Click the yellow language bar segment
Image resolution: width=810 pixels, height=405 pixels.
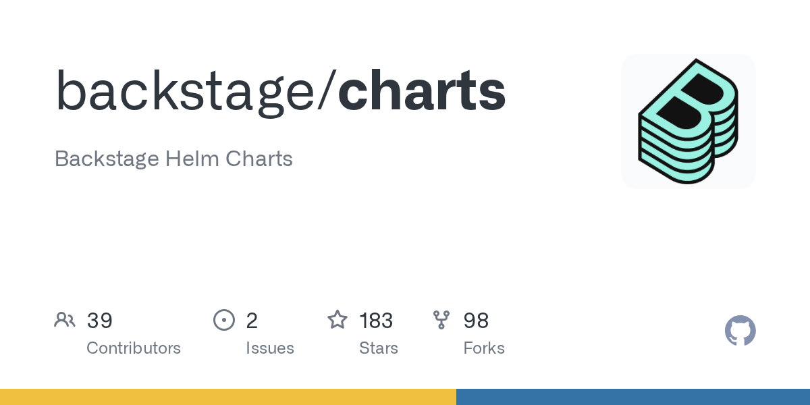point(228,397)
